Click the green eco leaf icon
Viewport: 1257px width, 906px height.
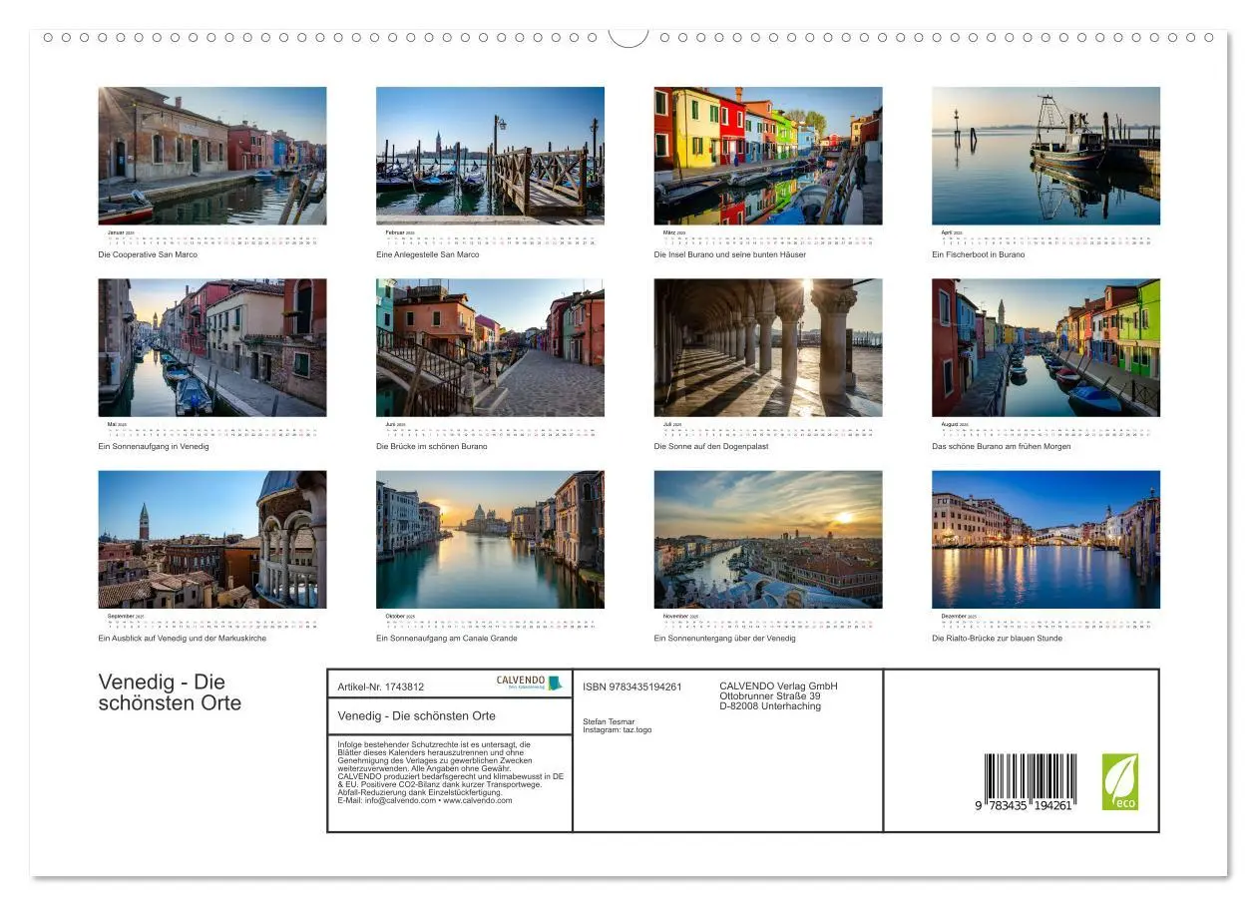(1119, 781)
